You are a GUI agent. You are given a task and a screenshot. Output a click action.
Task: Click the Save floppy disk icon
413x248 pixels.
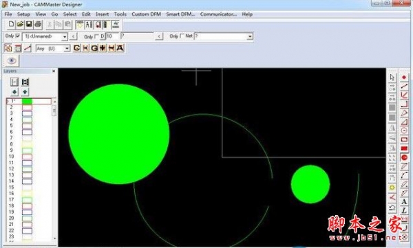click(x=29, y=25)
